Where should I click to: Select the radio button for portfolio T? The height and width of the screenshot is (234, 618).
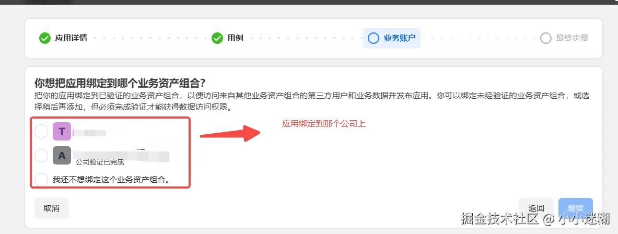pos(41,132)
